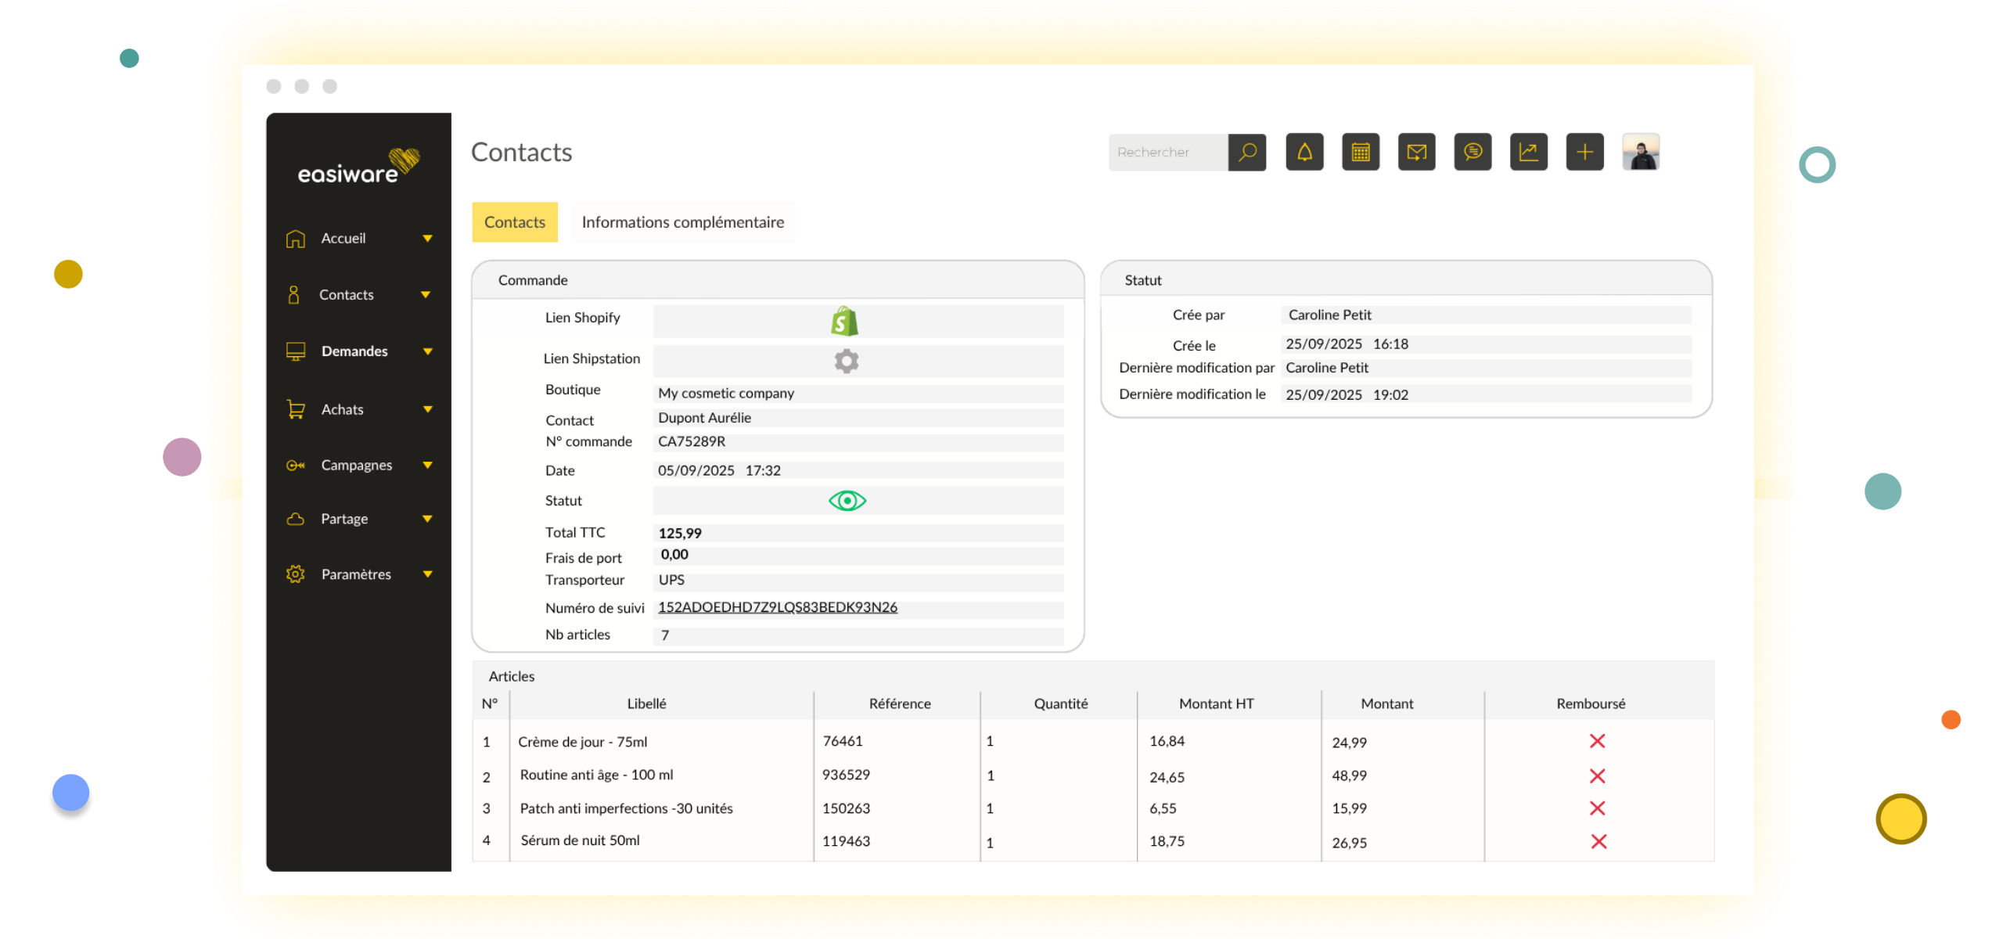Screen dimensions: 2003x939
Task: Click the magnifier search button
Action: point(1247,152)
